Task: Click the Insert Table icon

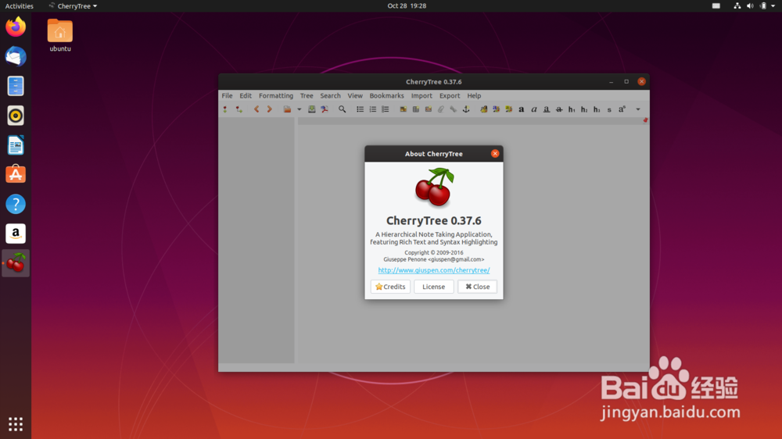Action: pyautogui.click(x=415, y=109)
